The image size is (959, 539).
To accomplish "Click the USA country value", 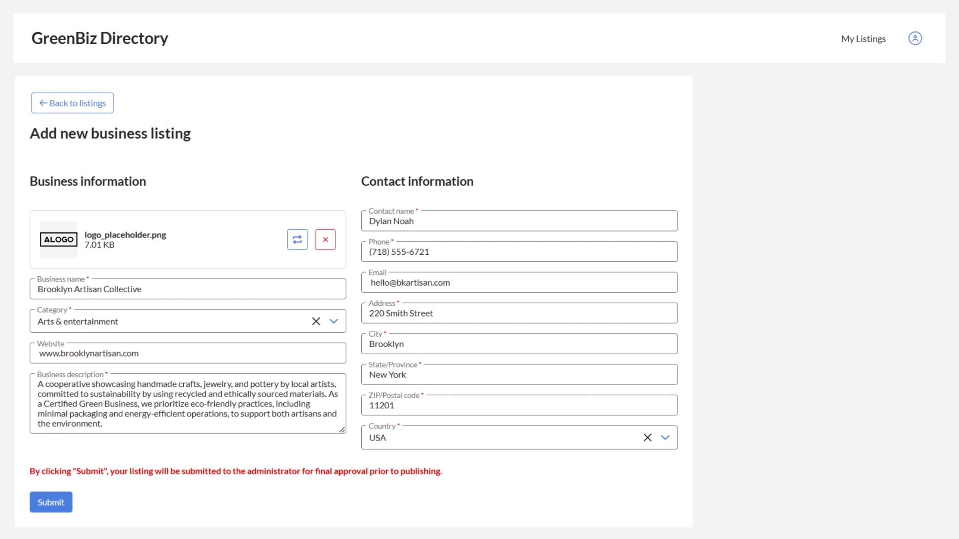I will [x=377, y=437].
